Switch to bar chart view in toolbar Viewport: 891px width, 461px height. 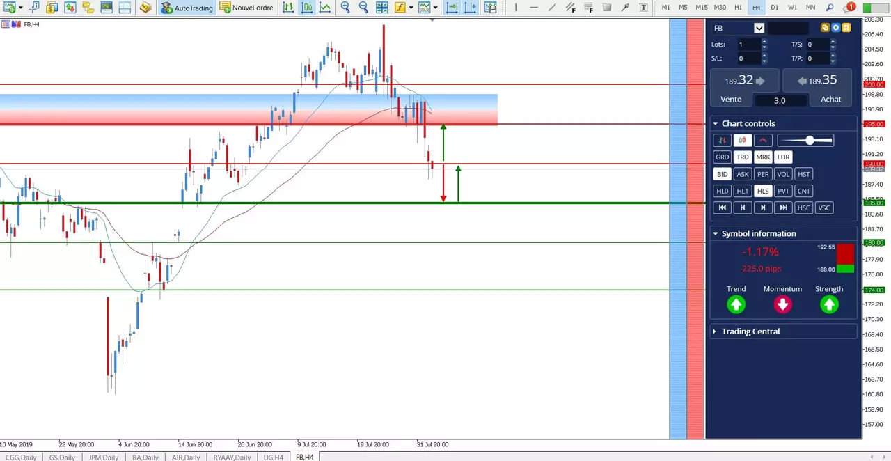coord(288,8)
